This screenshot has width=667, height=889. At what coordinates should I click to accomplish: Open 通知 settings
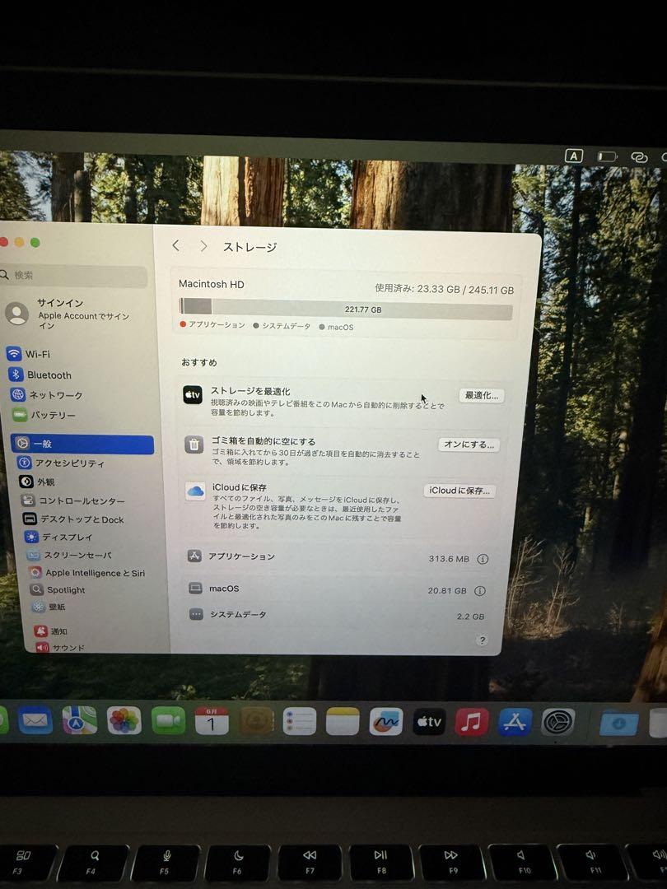[50, 631]
